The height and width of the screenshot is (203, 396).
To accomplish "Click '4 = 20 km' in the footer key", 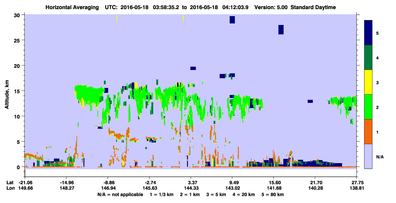I will coord(244,194).
